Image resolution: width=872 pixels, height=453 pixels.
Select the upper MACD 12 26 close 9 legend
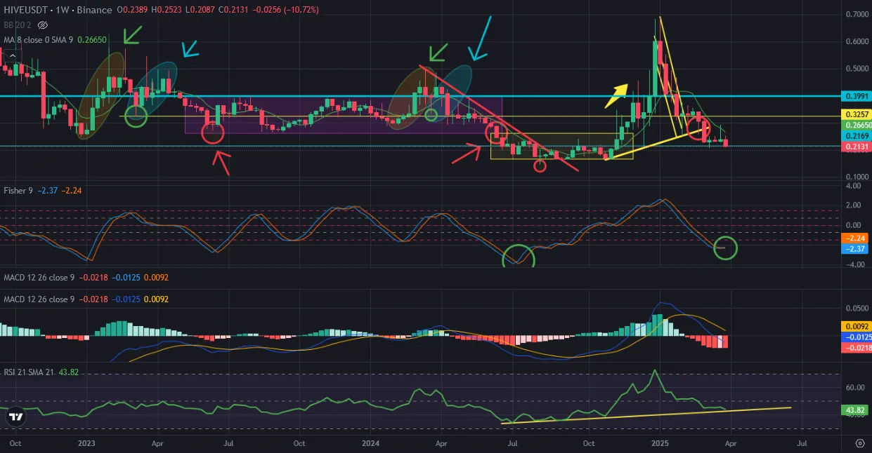pos(39,278)
